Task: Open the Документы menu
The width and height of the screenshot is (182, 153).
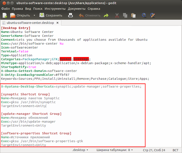Action: (76, 9)
